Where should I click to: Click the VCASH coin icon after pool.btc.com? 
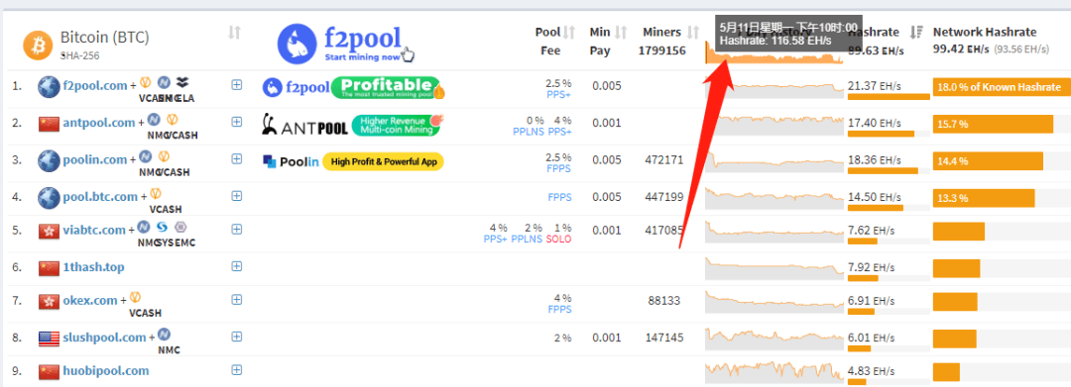click(155, 194)
